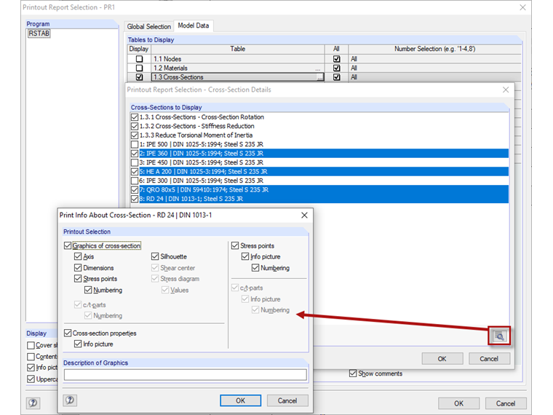
Task: Toggle Info pictures checkbox in Display panel
Action: click(31, 368)
